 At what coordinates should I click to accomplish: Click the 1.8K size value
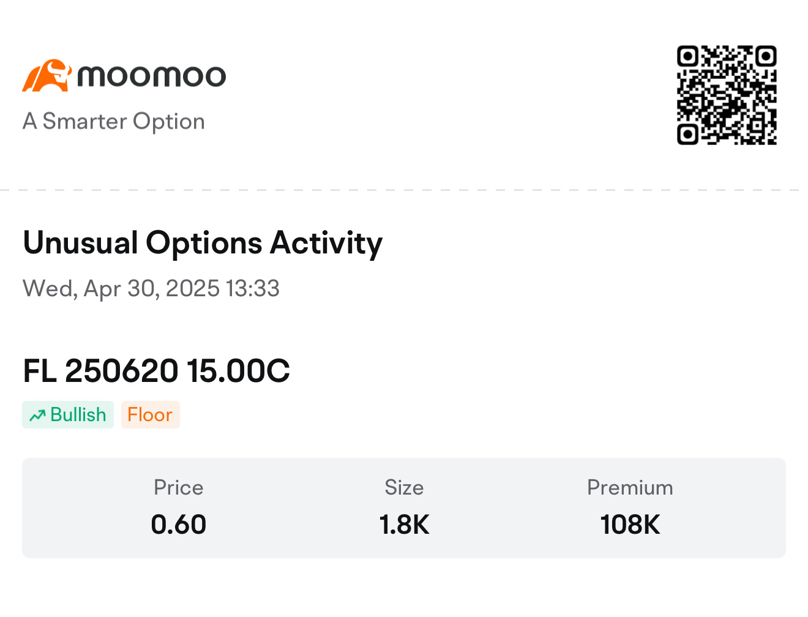click(404, 525)
